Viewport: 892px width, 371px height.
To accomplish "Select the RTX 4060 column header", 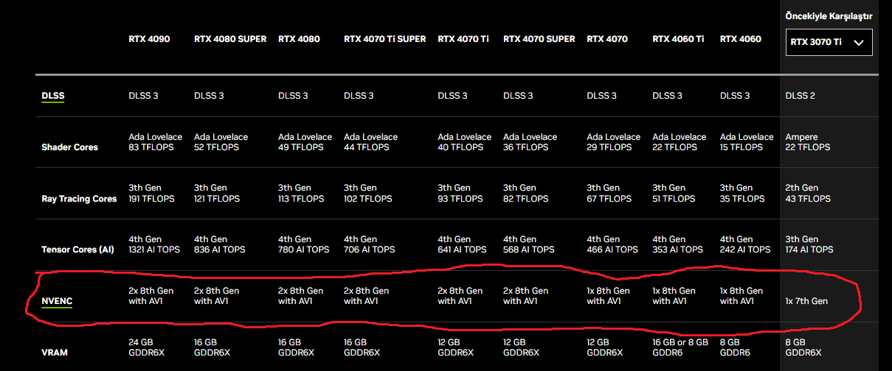I will point(740,39).
